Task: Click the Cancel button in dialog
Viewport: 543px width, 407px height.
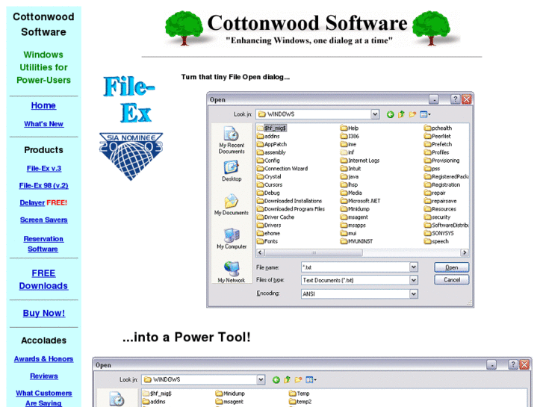Action: 452,279
